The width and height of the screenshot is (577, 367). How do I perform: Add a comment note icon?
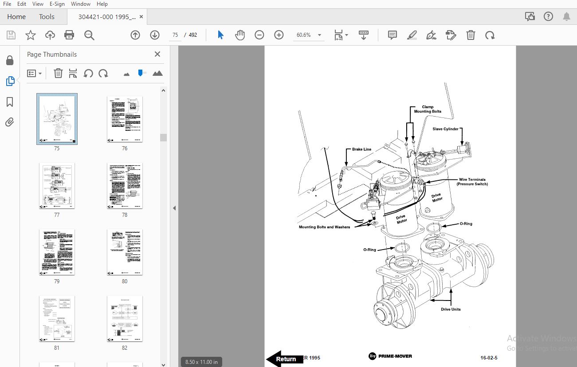coord(393,35)
